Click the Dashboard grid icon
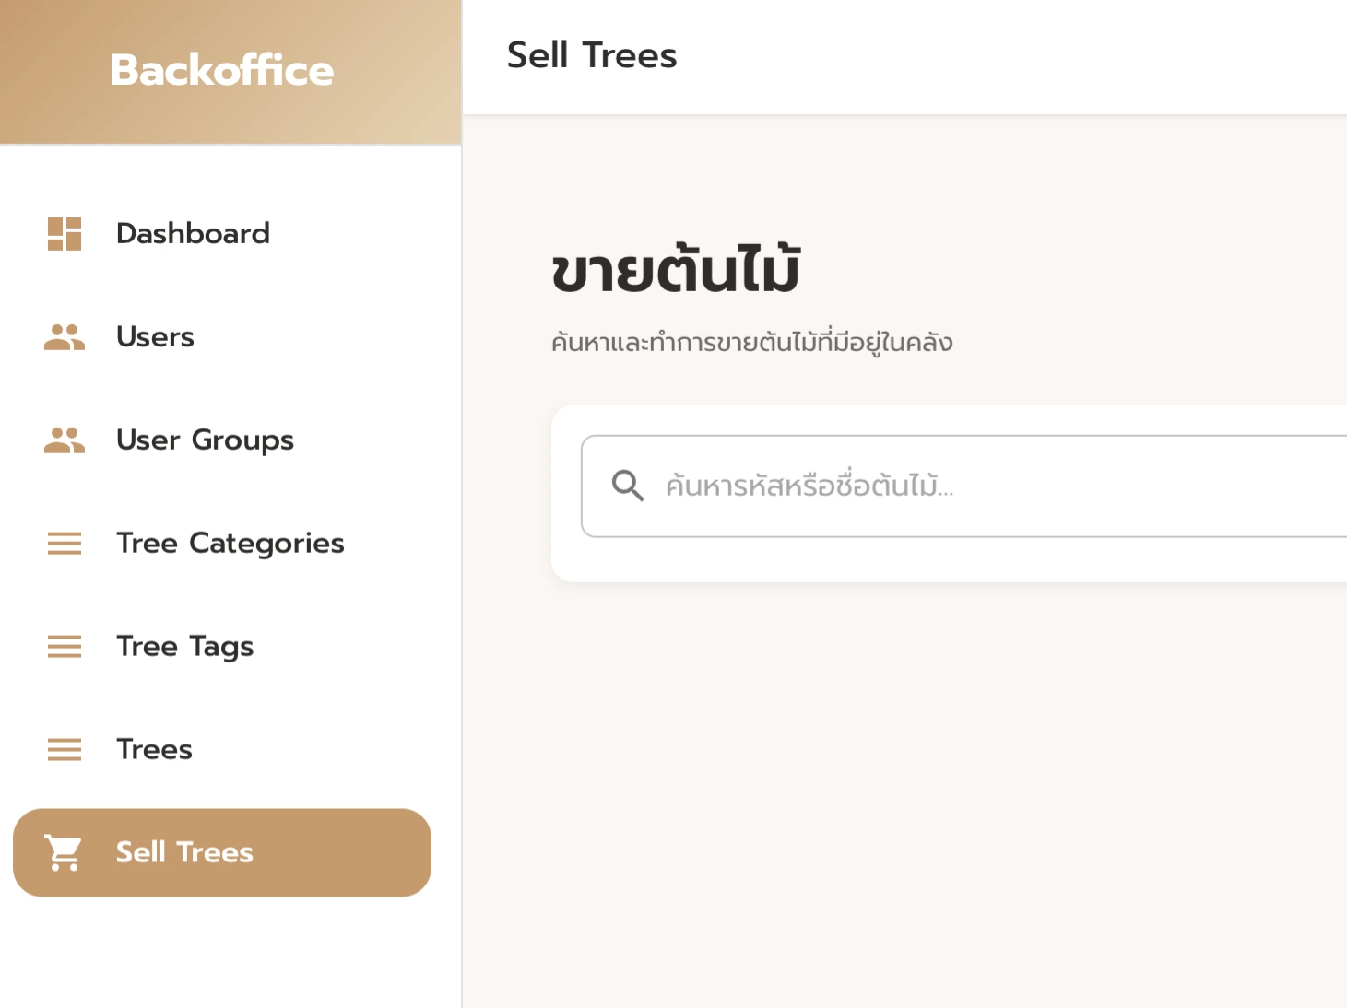The width and height of the screenshot is (1347, 1008). 65,234
